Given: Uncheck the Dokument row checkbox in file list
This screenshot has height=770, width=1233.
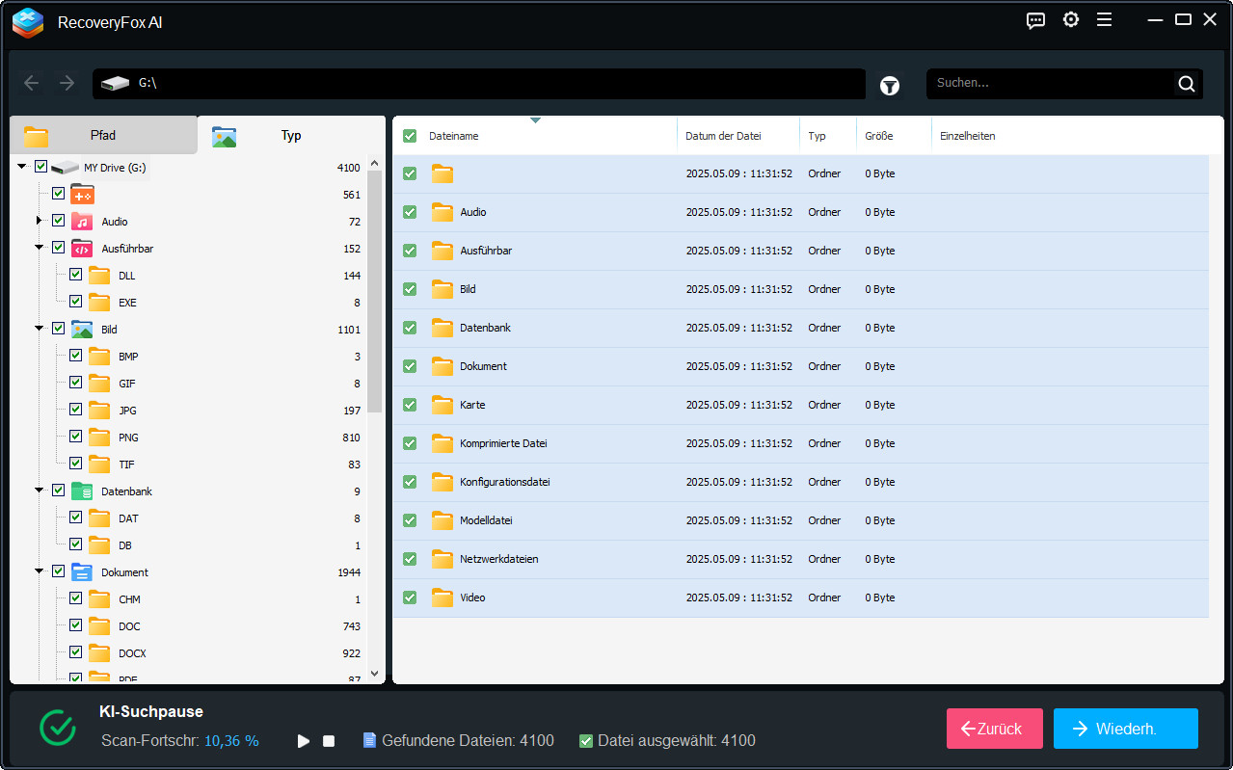Looking at the screenshot, I should pos(410,366).
